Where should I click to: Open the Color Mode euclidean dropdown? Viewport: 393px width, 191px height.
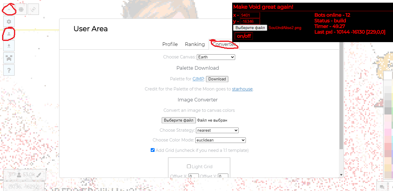pyautogui.click(x=221, y=140)
